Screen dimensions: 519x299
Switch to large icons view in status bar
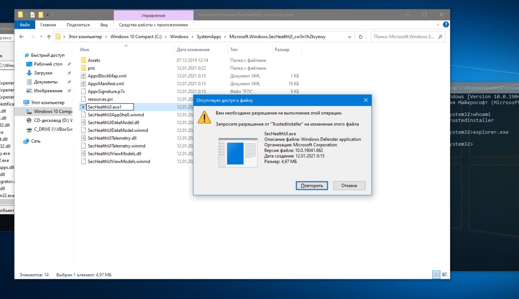tap(444, 275)
